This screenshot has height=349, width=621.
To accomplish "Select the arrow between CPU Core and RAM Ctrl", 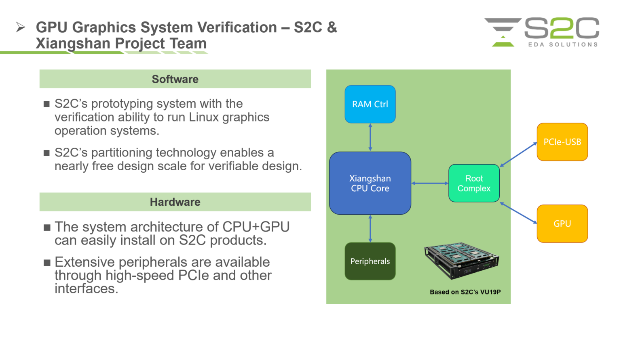I will pos(370,137).
